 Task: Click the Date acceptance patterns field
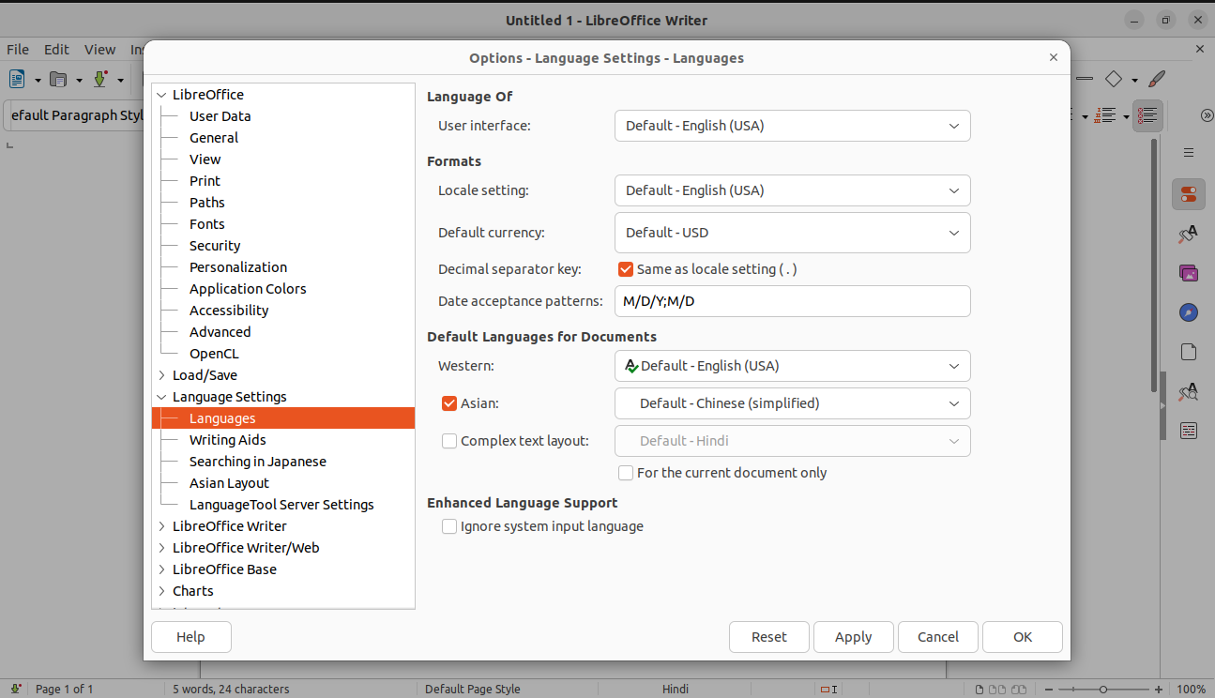pos(792,301)
